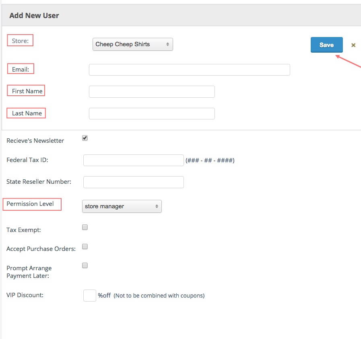
Task: Click the Permission Level label
Action: click(30, 204)
